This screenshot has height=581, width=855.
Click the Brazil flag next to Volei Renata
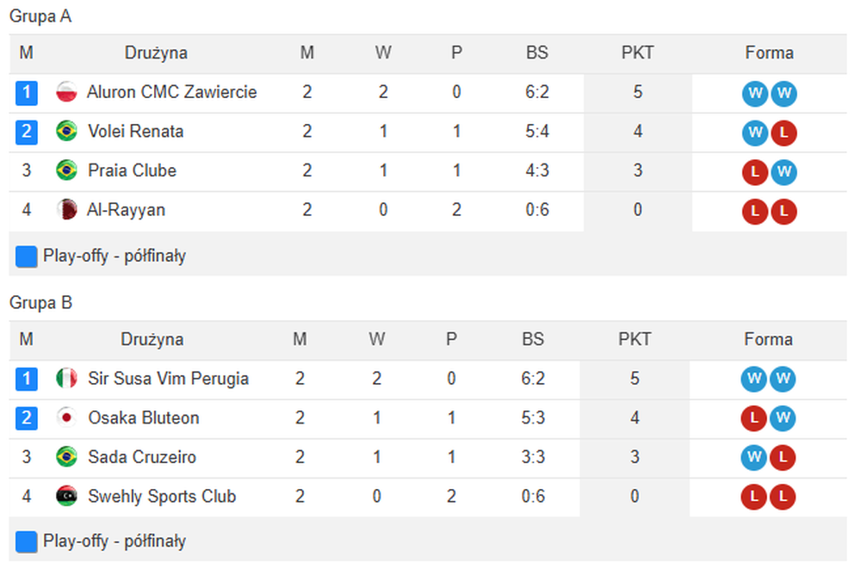[x=66, y=132]
